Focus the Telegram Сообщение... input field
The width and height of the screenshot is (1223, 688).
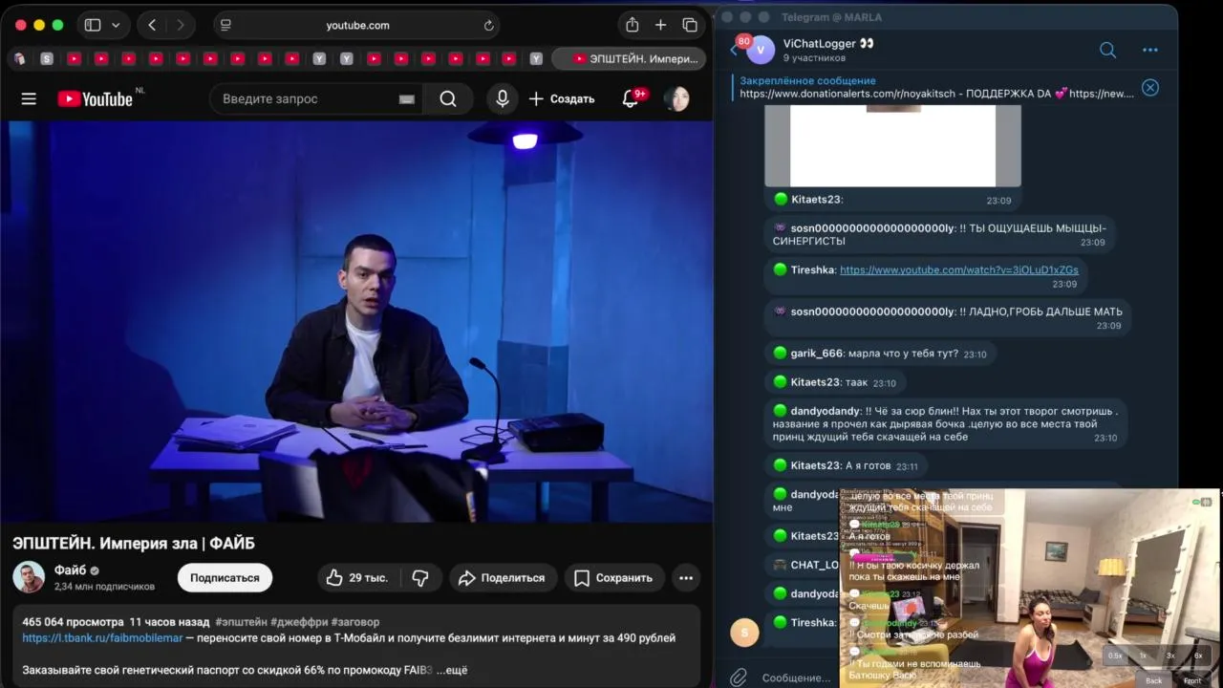click(796, 677)
